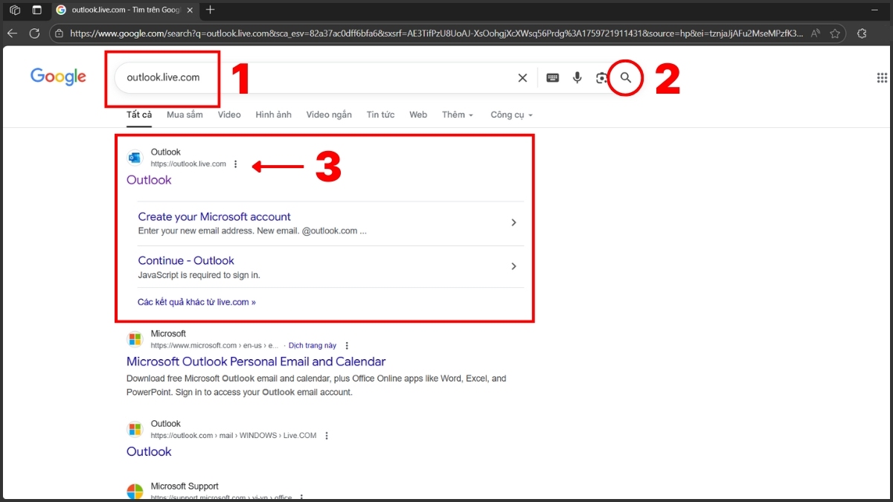
Task: Click Các kết quả khác từ live.com
Action: pyautogui.click(x=196, y=302)
